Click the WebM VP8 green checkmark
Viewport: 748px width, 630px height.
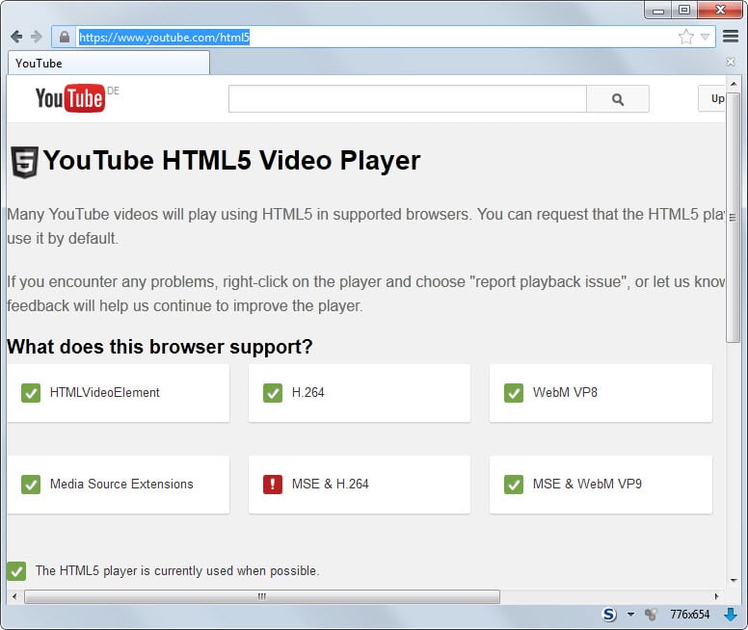click(514, 393)
